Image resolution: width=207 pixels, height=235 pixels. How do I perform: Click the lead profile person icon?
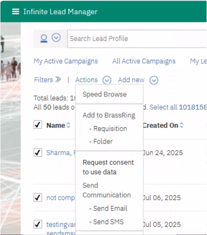click(44, 39)
